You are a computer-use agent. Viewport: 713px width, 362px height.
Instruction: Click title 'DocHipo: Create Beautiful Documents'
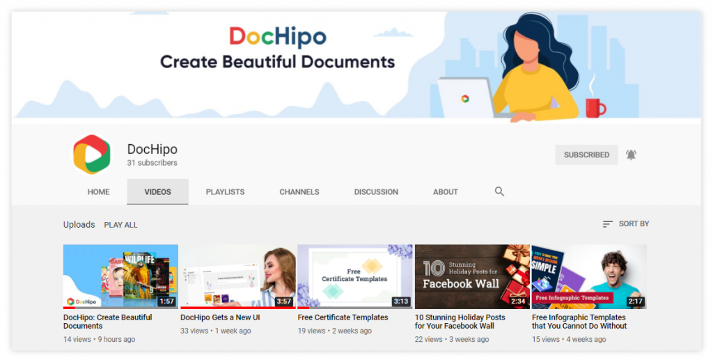[x=108, y=322]
